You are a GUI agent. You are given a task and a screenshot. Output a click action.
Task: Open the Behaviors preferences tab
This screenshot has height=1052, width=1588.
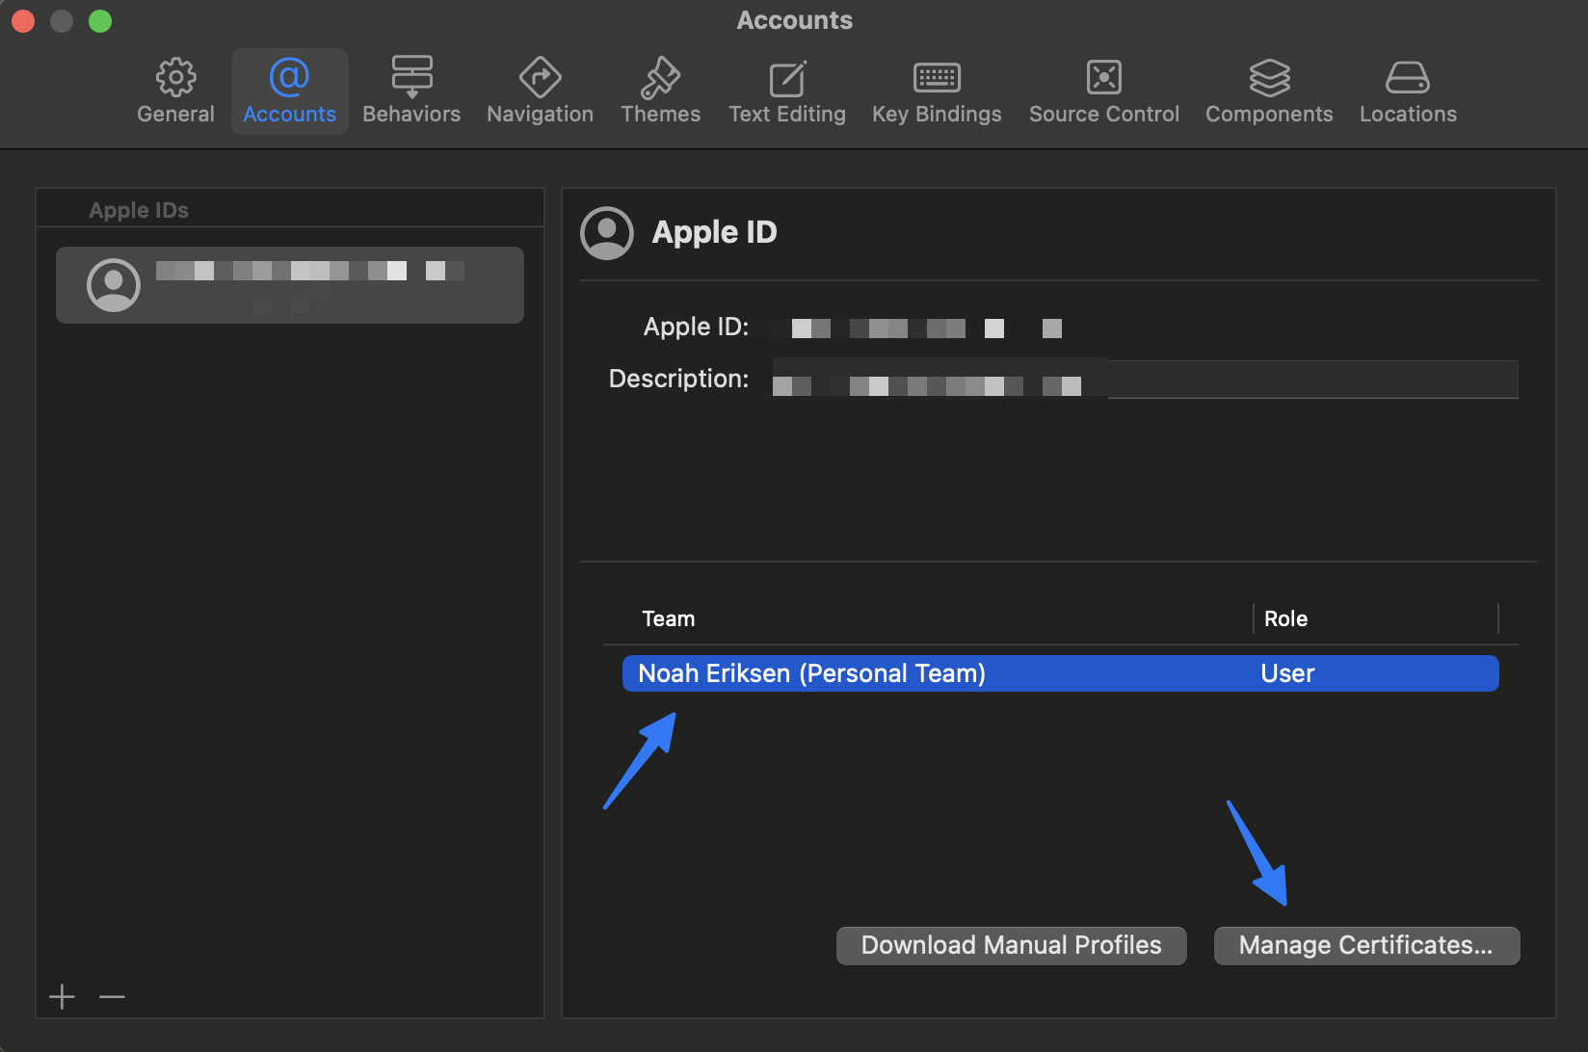(x=411, y=92)
